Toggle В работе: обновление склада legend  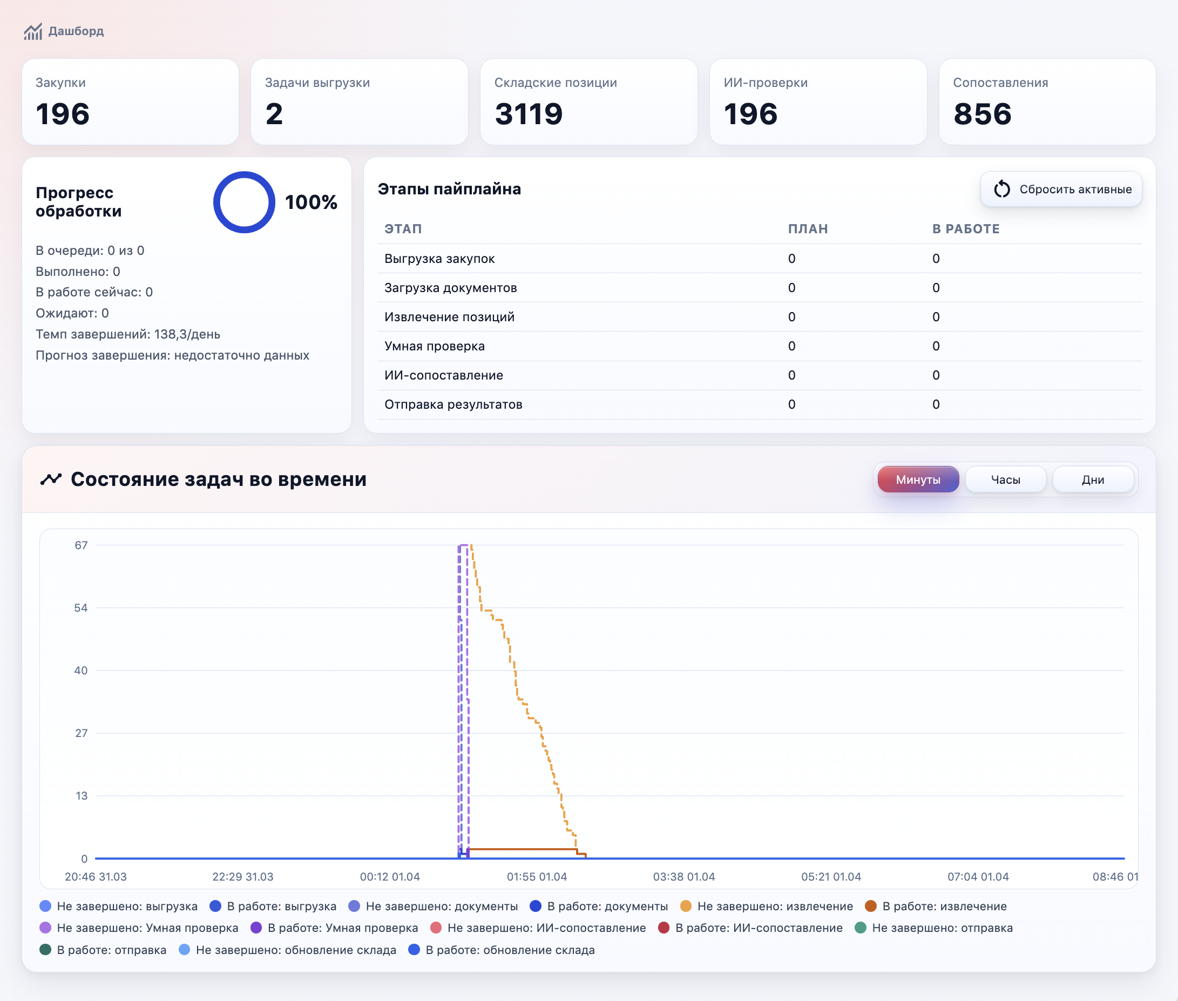(502, 950)
